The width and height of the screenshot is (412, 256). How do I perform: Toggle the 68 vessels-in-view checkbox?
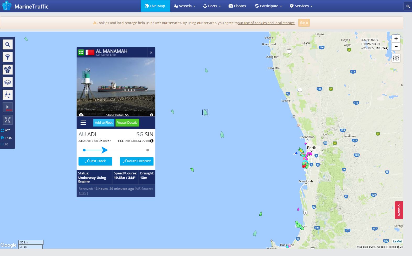[x=2, y=144]
